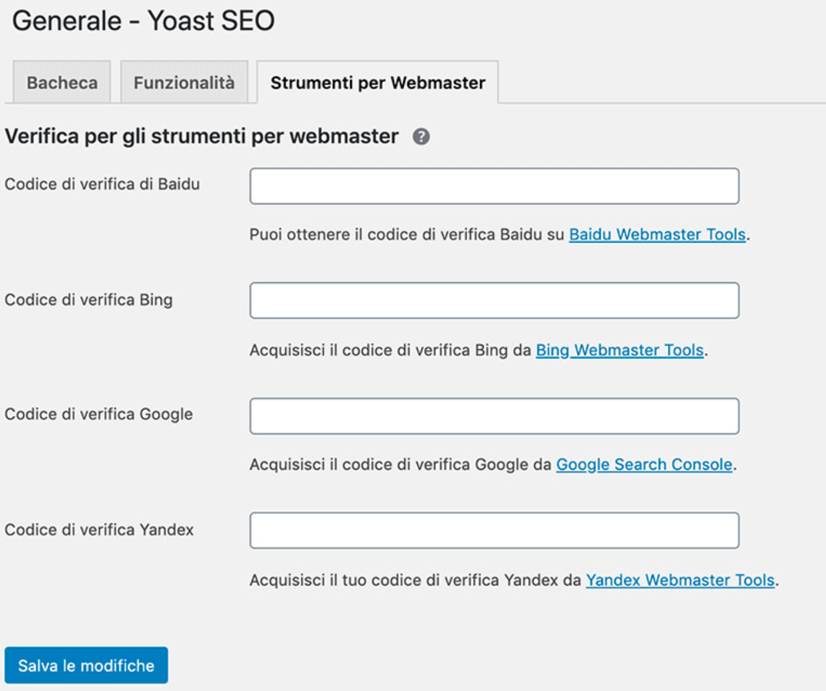Click the "Codice di verifica Yandex" label

pos(99,530)
